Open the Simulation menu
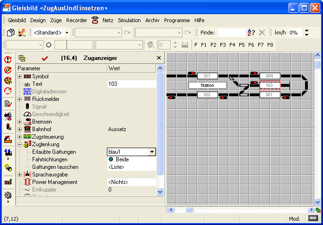Screen dimensions: 323x225 [129, 20]
